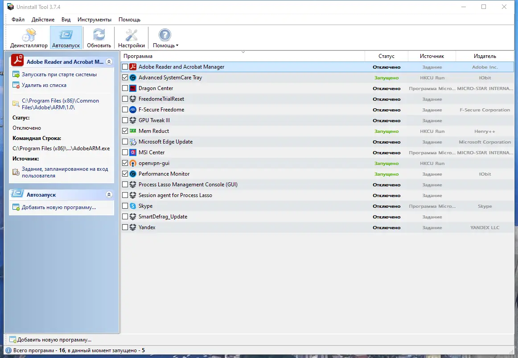Click the Mem Reduct program icon
This screenshot has width=518, height=358.
click(133, 131)
